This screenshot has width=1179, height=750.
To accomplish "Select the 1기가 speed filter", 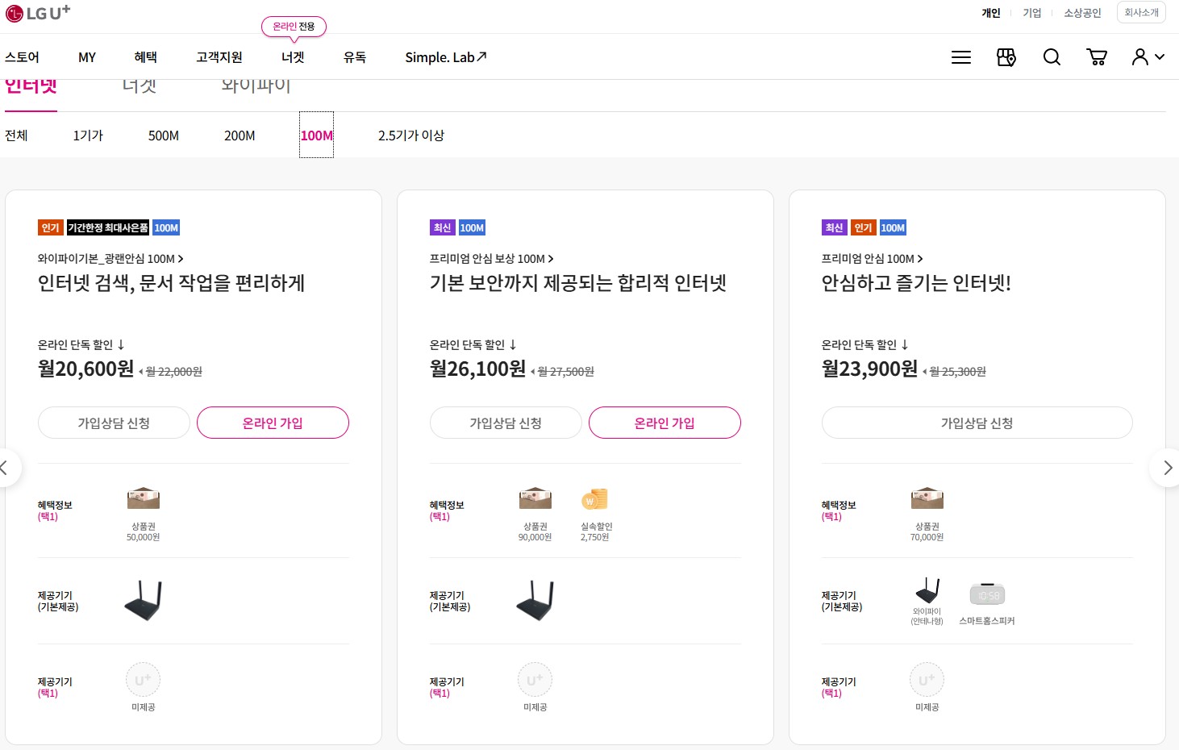I will [88, 135].
